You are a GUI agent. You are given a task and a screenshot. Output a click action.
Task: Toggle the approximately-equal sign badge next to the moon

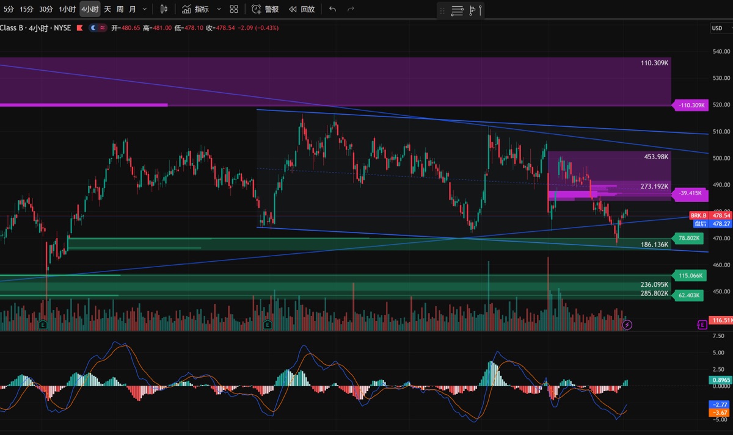click(102, 28)
